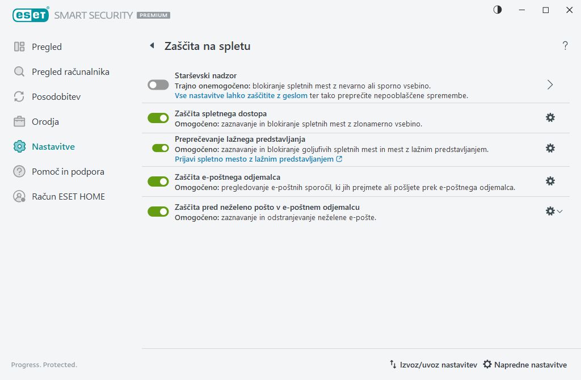
Task: Expand antispam gear dropdown arrow
Action: click(x=559, y=210)
